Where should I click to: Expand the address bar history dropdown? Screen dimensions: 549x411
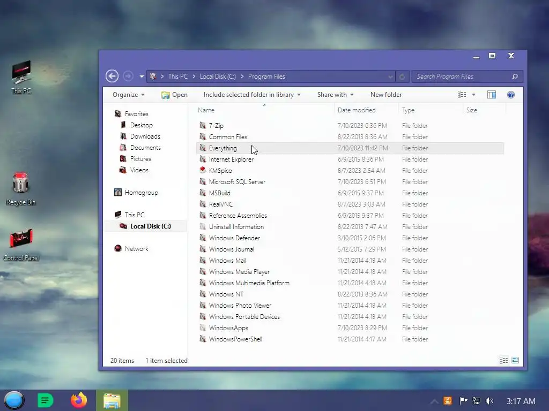tap(390, 77)
